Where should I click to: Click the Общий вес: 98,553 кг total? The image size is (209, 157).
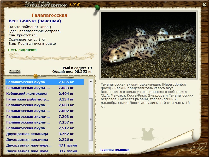[72, 71]
